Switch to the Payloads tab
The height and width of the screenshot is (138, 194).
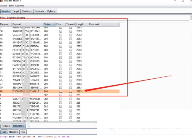pos(39,11)
